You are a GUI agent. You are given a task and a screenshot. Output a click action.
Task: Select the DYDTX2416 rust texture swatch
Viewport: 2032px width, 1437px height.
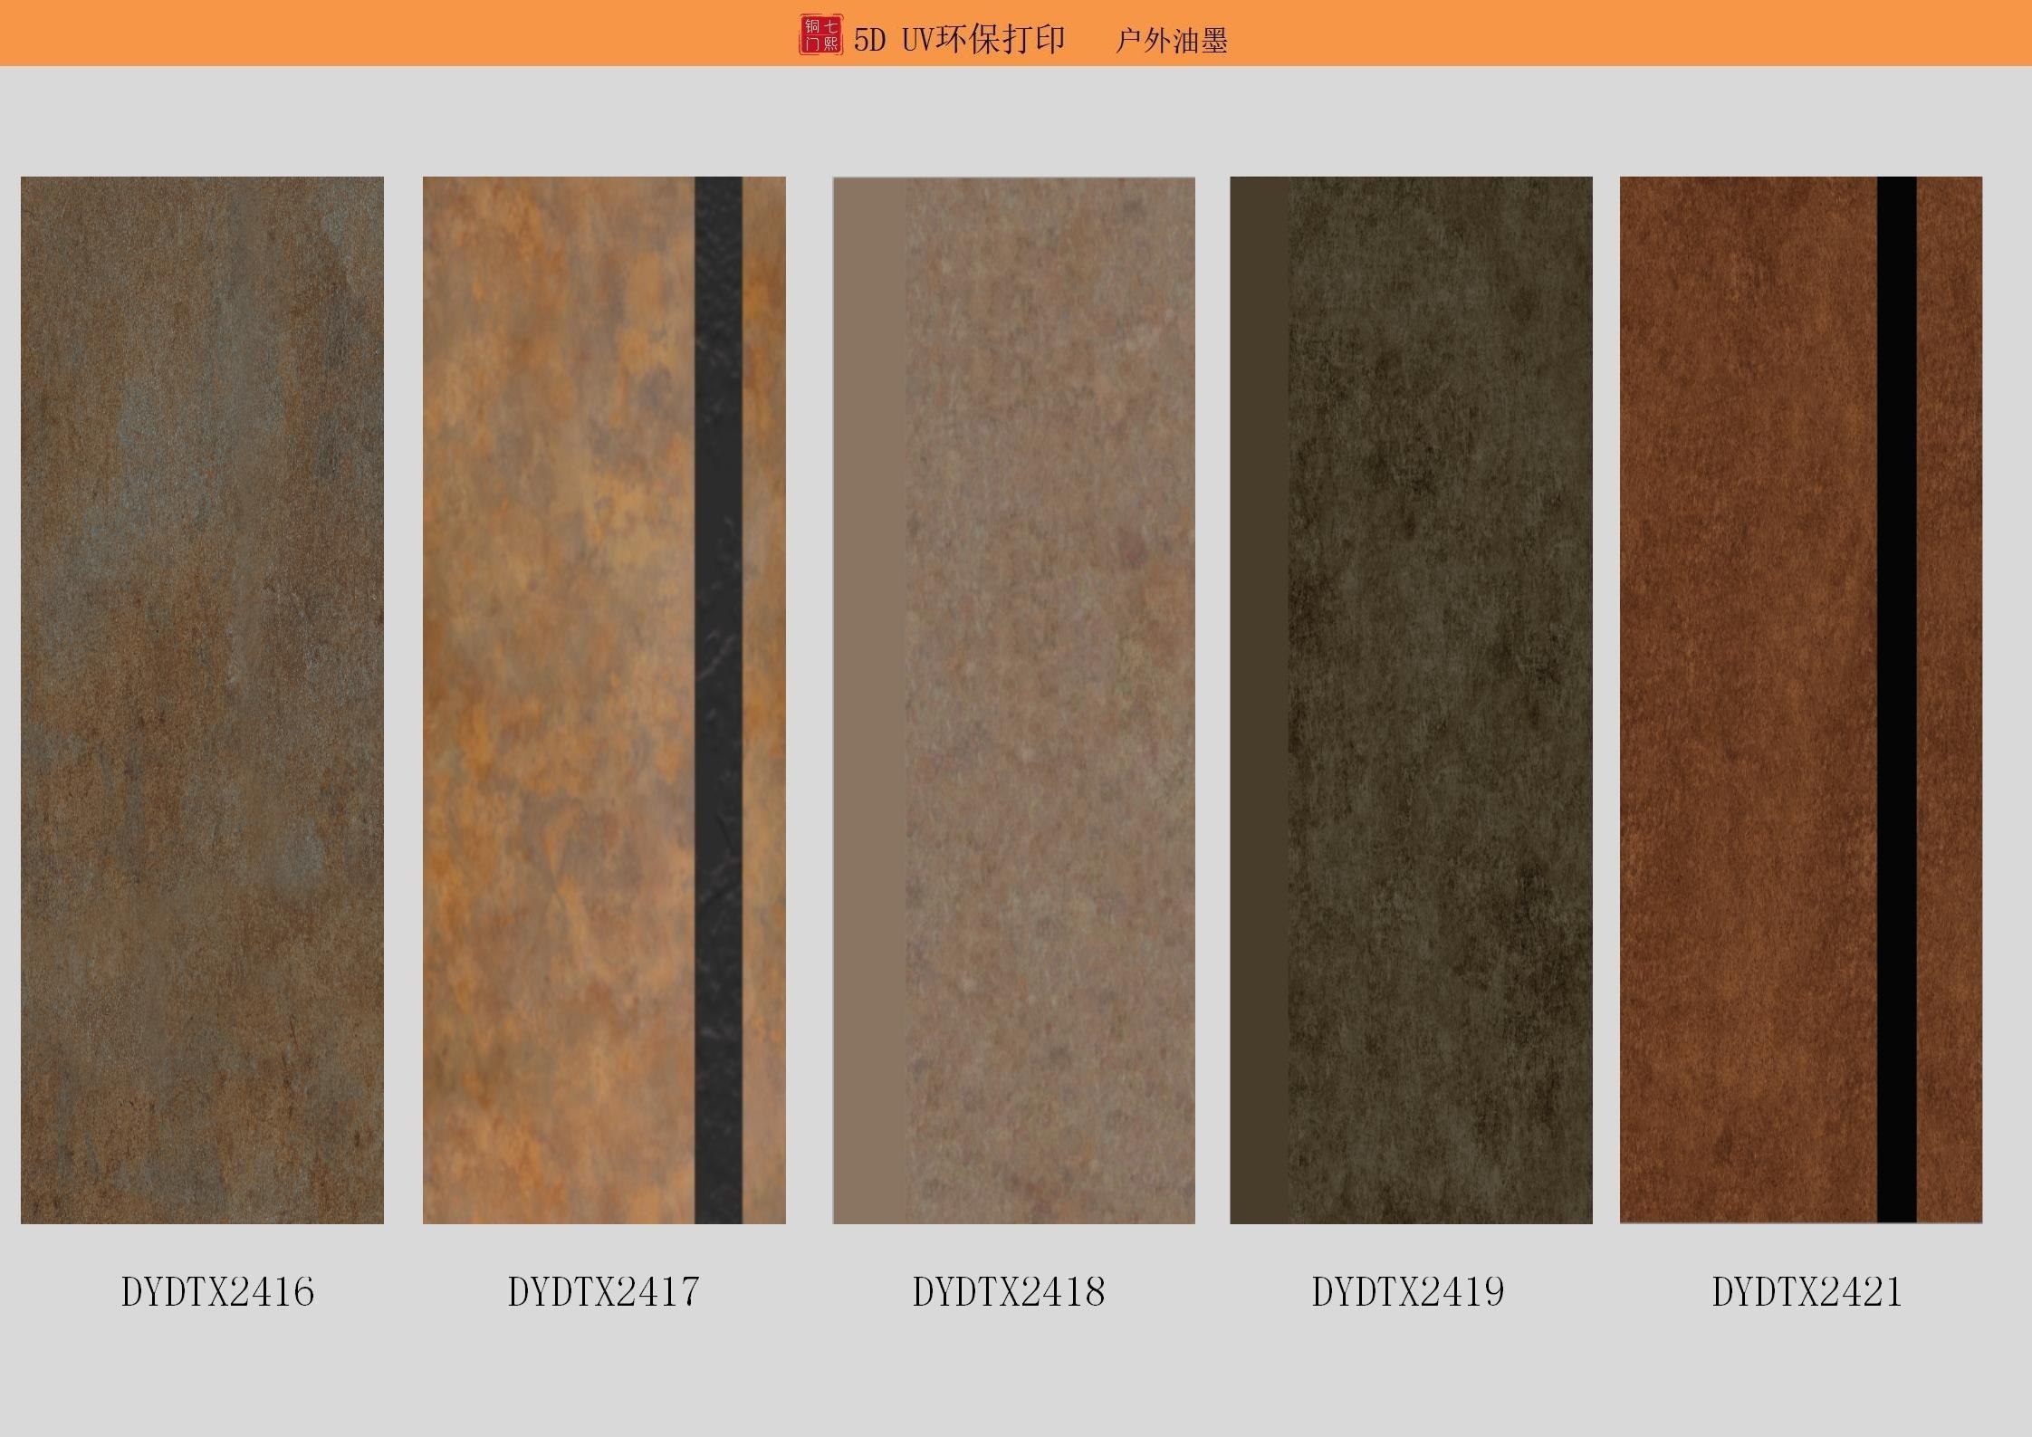202,699
